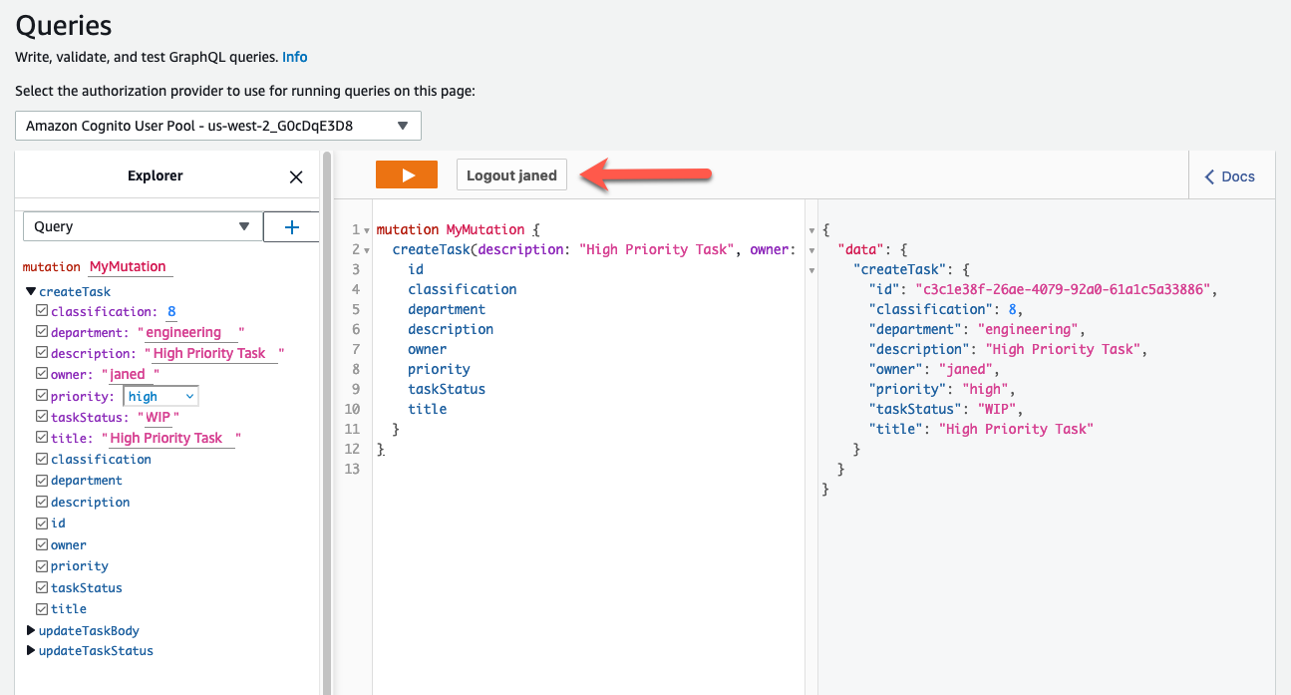Click taskStatus on editor line 9
1291x695 pixels.
(x=447, y=390)
